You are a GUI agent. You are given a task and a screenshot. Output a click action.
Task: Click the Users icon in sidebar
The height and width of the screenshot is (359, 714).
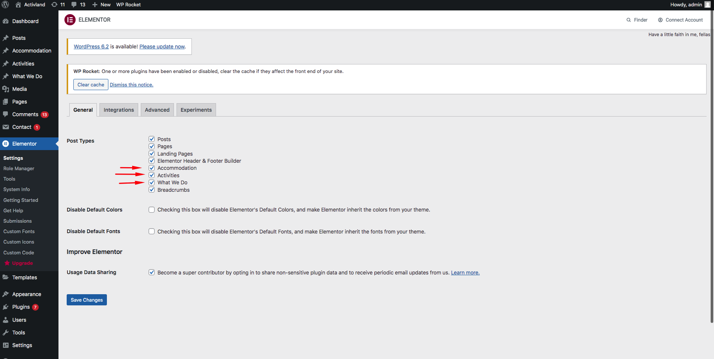pos(6,320)
